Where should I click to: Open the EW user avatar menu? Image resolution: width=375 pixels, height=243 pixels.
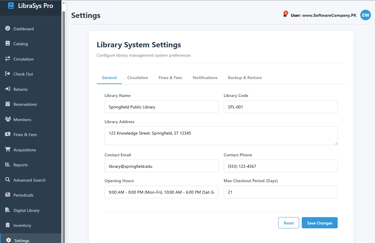[365, 15]
